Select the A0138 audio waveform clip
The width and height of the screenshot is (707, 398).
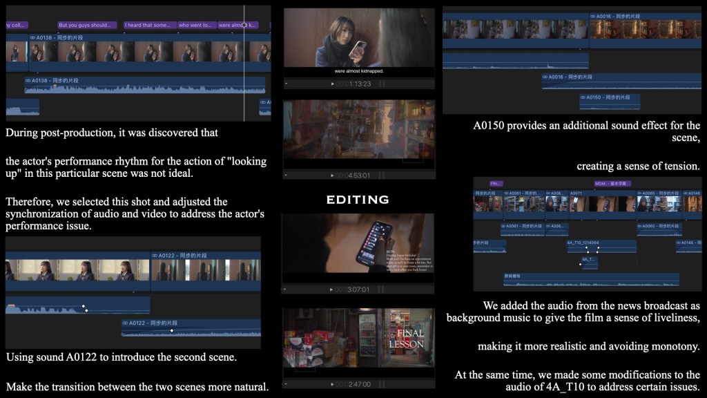tap(144, 85)
